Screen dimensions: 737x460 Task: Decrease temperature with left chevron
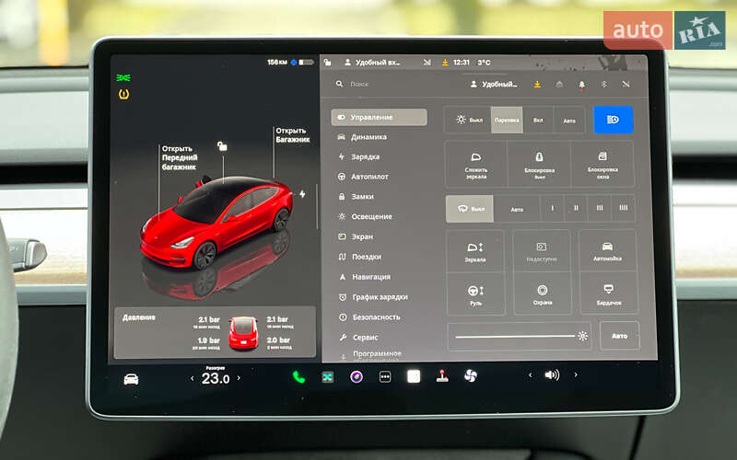click(x=192, y=378)
